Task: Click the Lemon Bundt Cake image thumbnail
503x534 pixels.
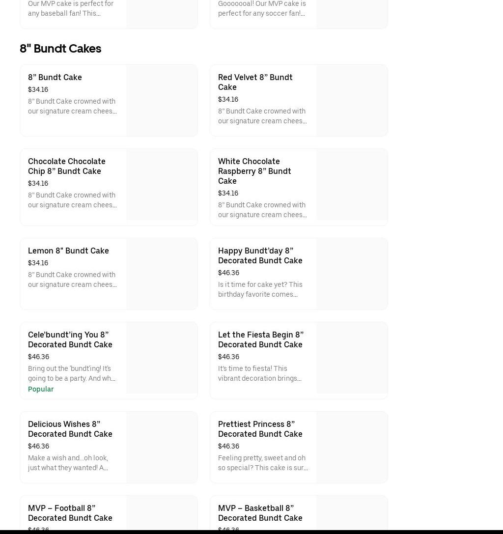Action: (162, 274)
